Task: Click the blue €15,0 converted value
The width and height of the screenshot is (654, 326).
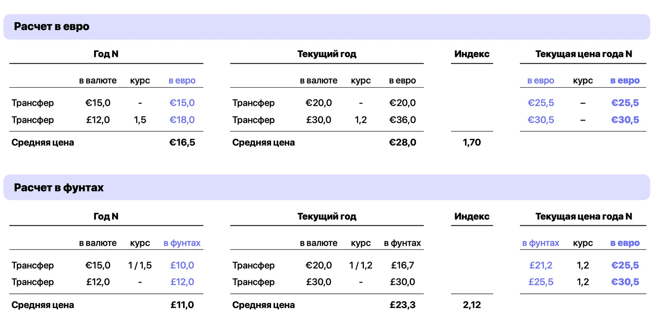Action: coord(182,103)
